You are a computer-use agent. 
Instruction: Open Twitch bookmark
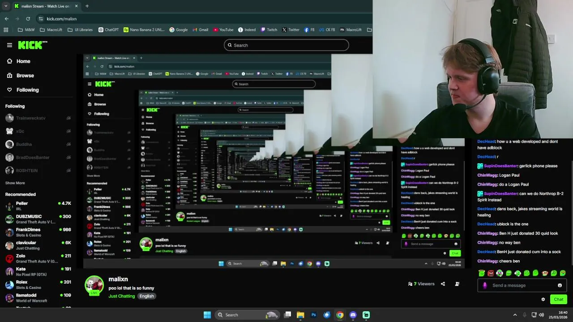[269, 30]
